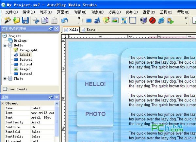Close the project explorer panel
The width and height of the screenshot is (196, 142).
pyautogui.click(x=57, y=28)
